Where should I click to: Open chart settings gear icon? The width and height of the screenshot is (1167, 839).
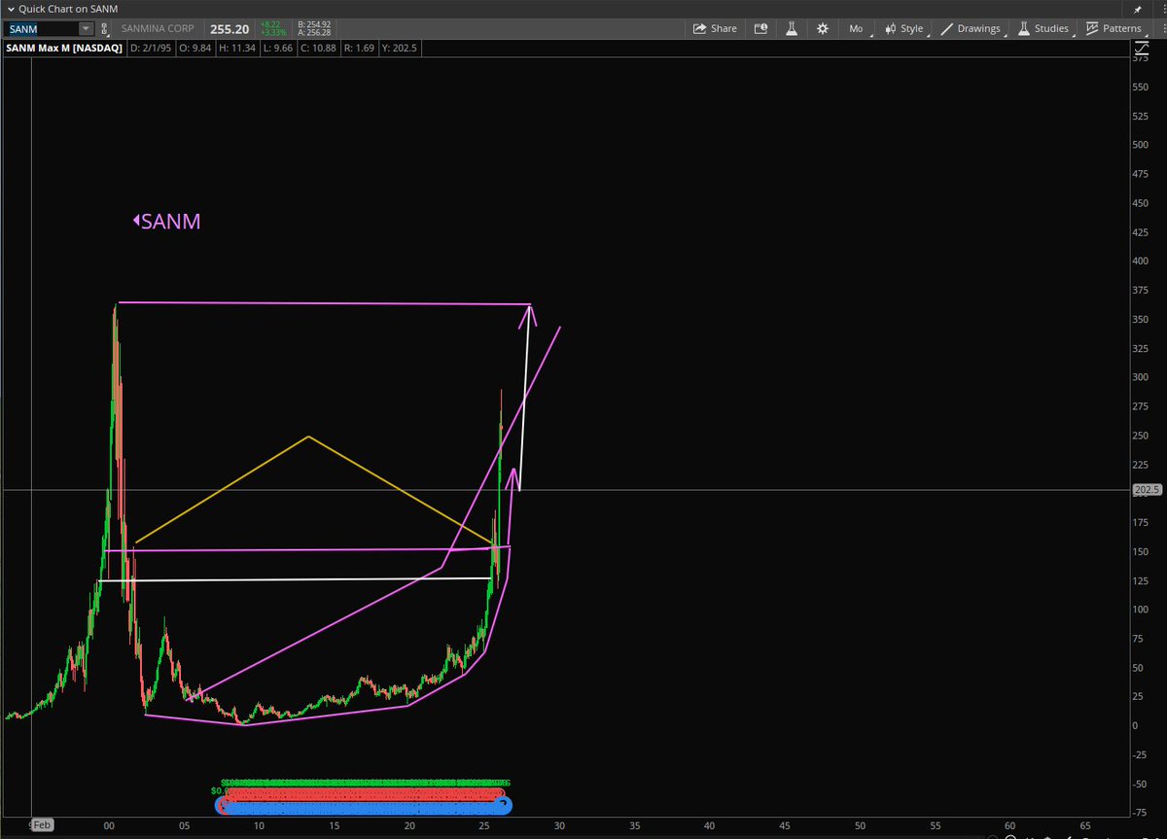823,28
